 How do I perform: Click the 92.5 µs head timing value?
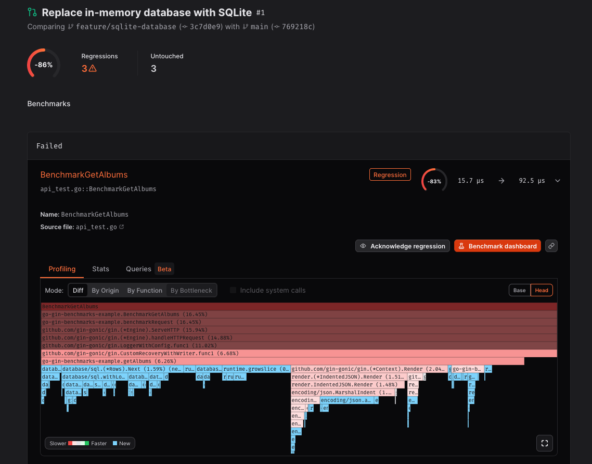tap(532, 181)
